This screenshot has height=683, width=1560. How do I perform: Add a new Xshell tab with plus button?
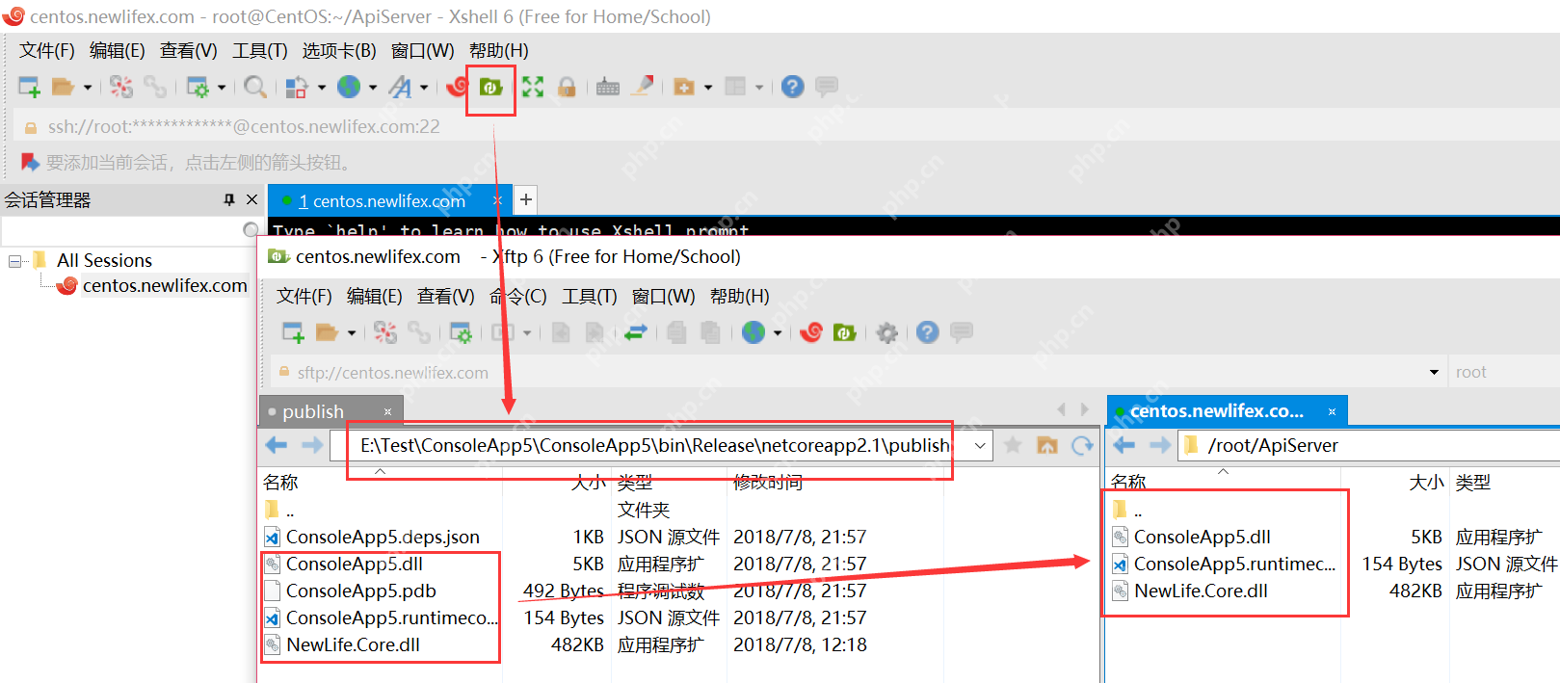(x=525, y=199)
